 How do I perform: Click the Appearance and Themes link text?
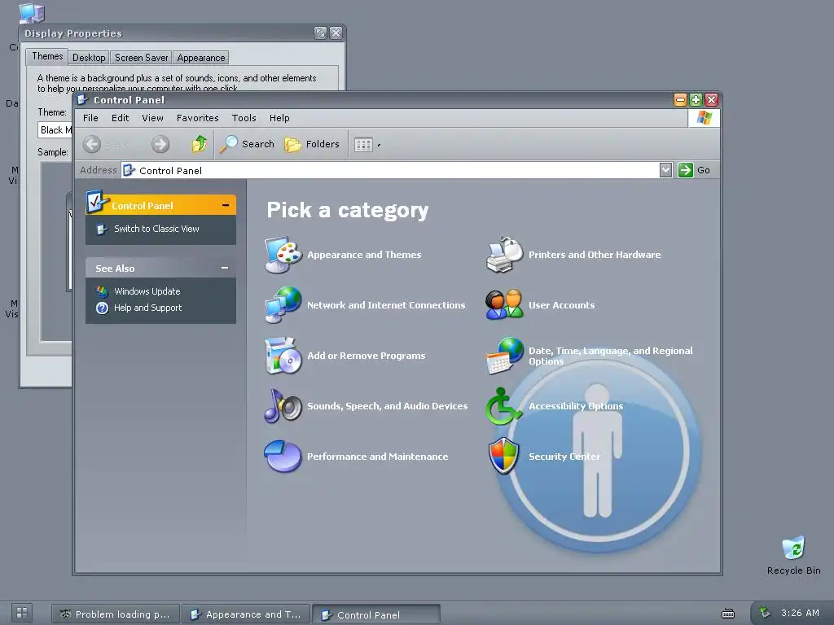[364, 255]
